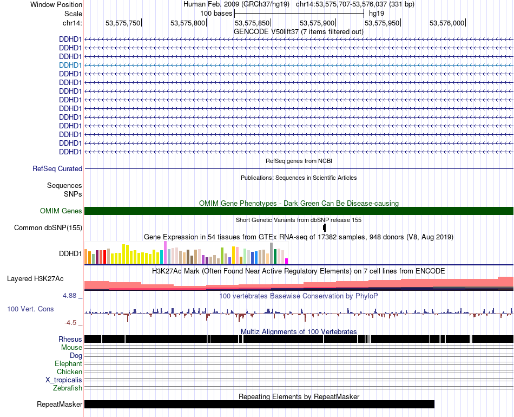Screen dimensions: 514x417
Task: Click the 4.88 PhyloP maximum value
Action: (x=69, y=296)
